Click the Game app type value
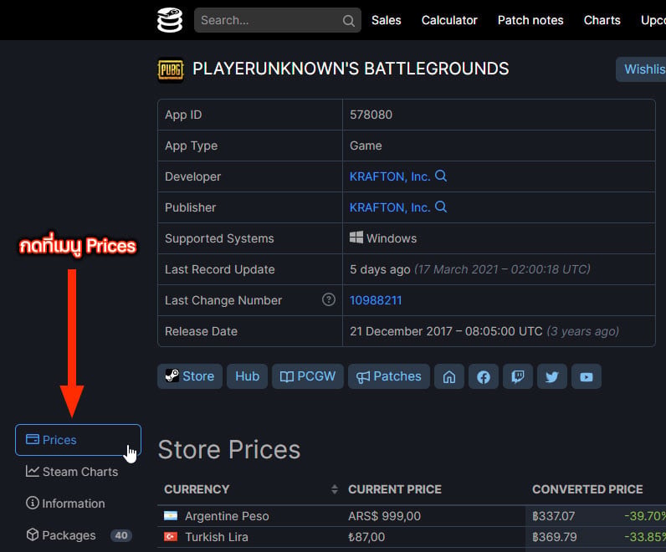Image resolution: width=666 pixels, height=552 pixels. [x=366, y=146]
